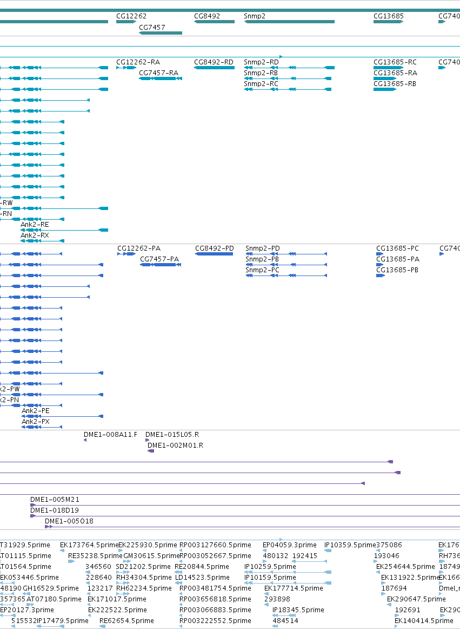Viewport: 460px width, 629px height.
Task: Select the RE20844.5prime EST label
Action: click(x=202, y=567)
